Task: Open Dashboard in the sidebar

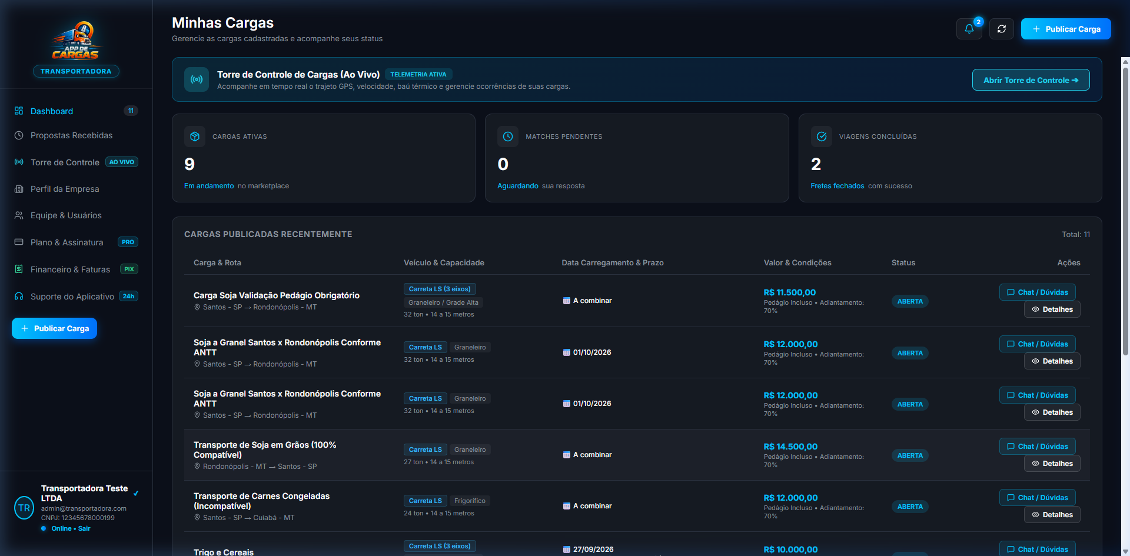Action: click(76, 111)
